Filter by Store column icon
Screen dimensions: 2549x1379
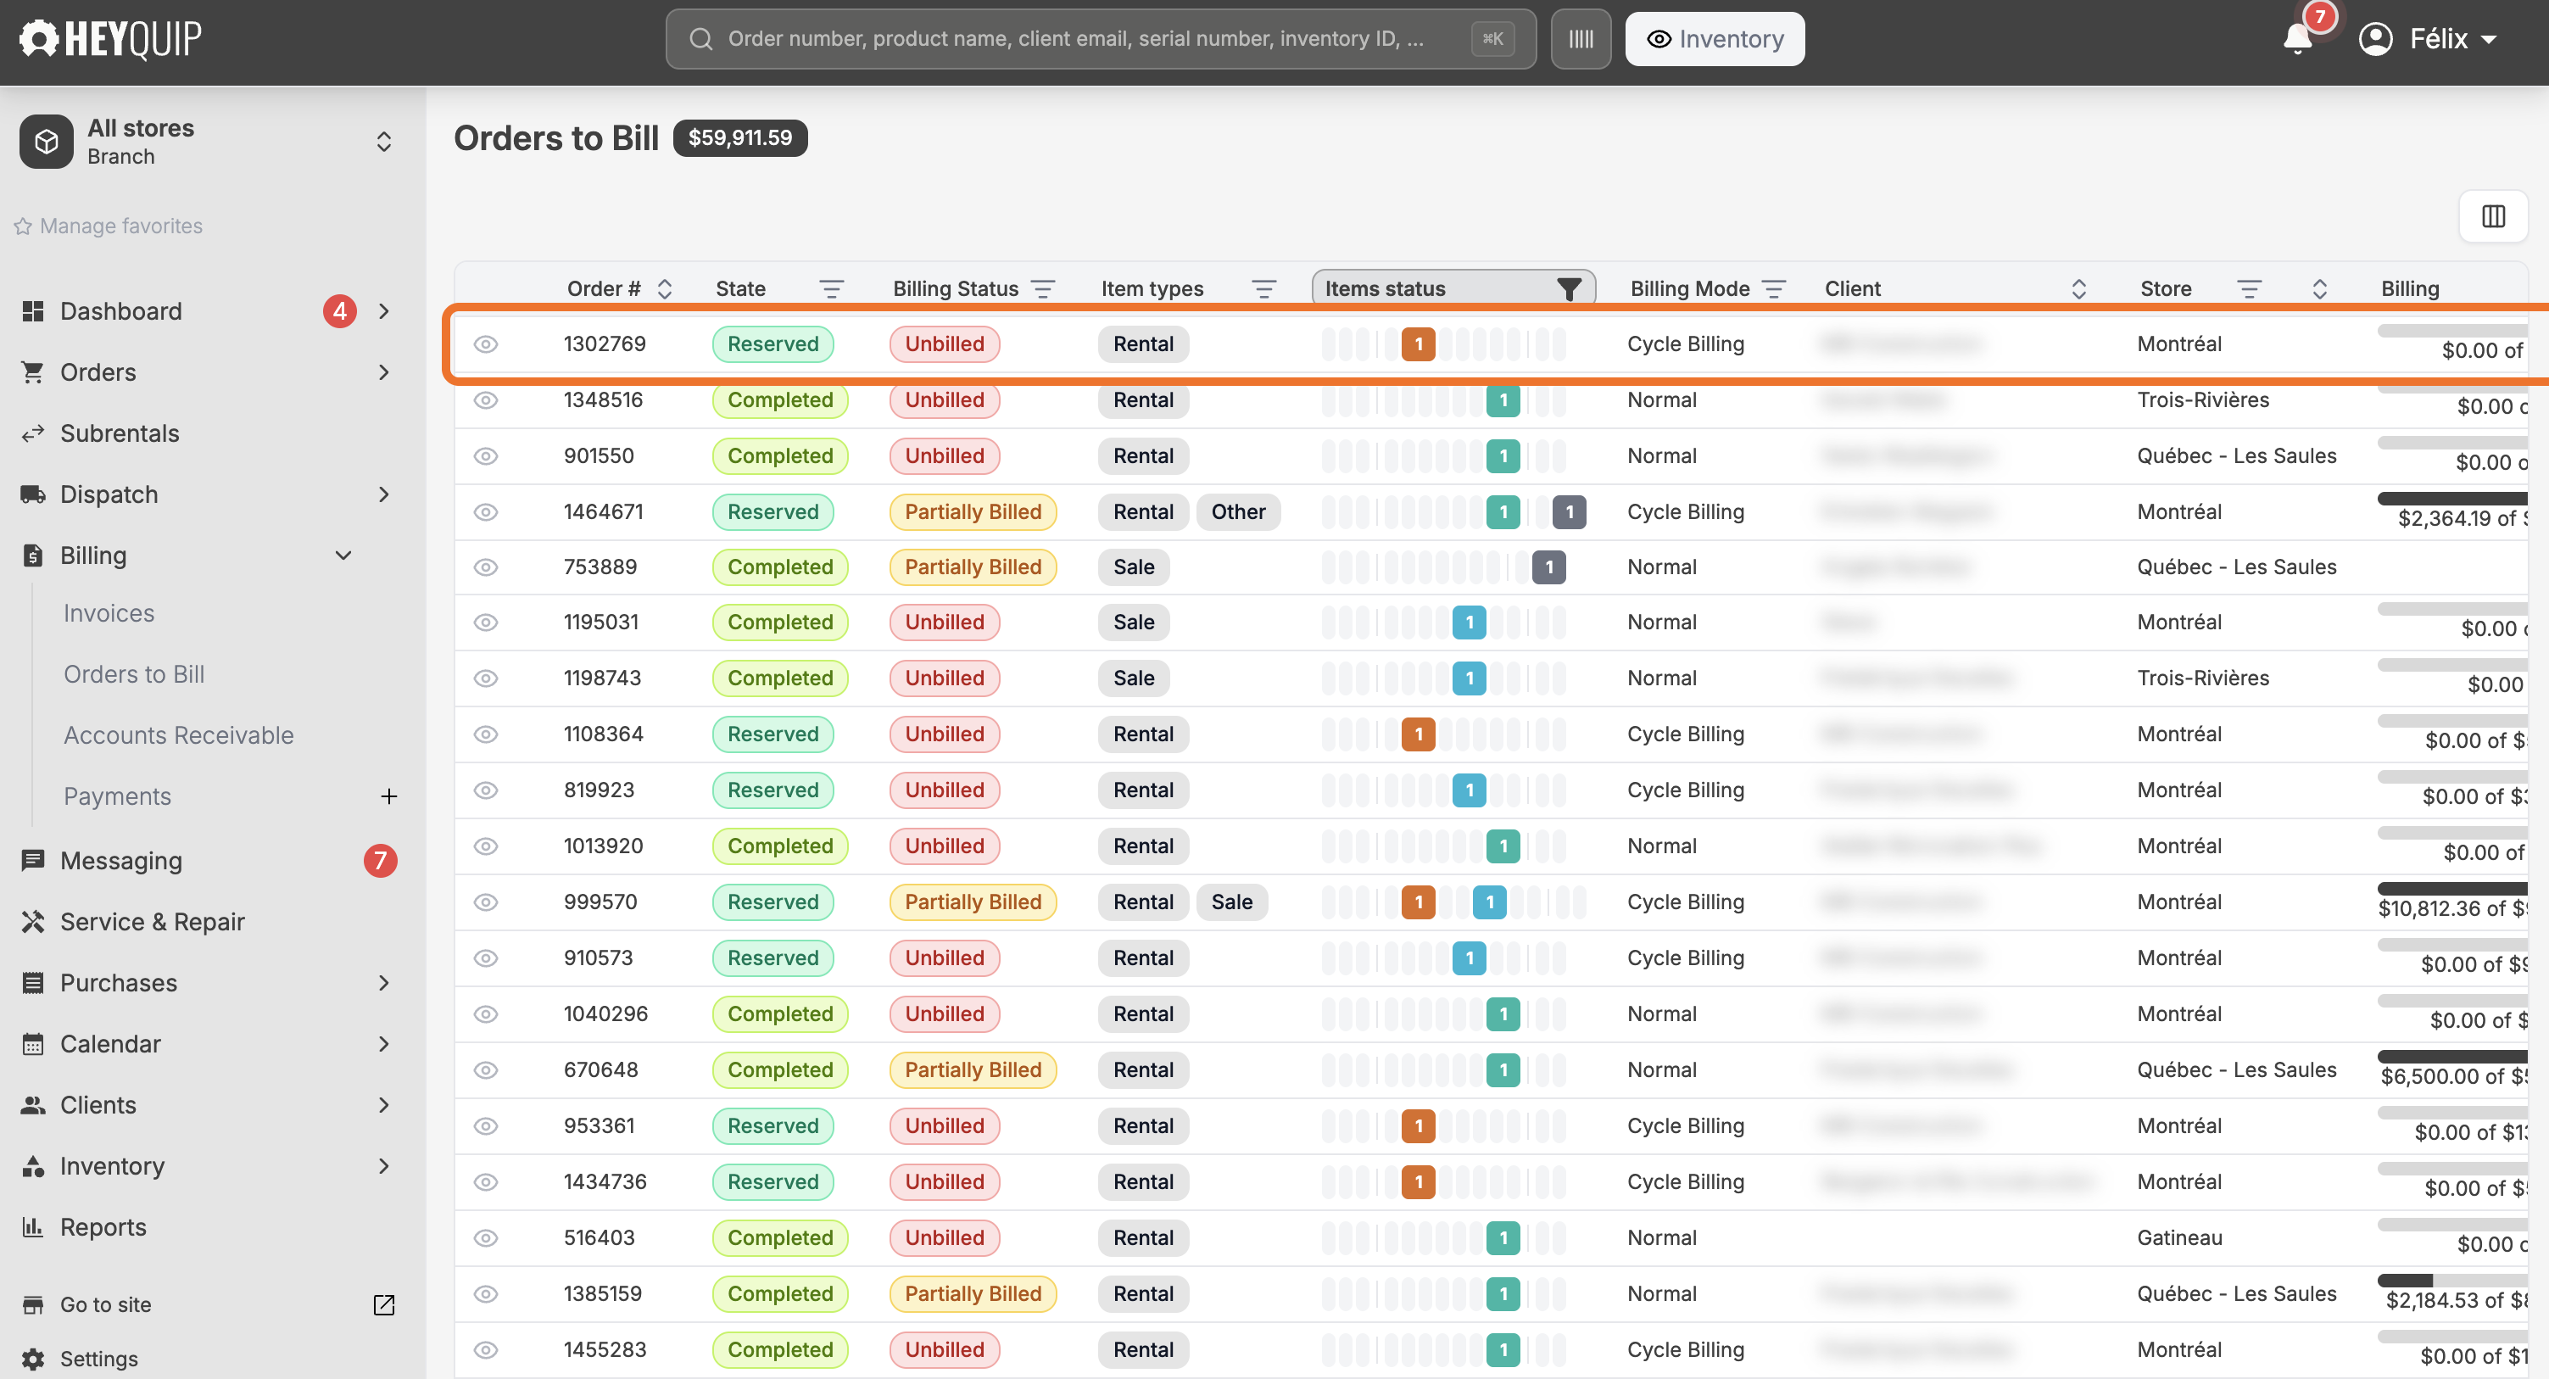pyautogui.click(x=2248, y=289)
